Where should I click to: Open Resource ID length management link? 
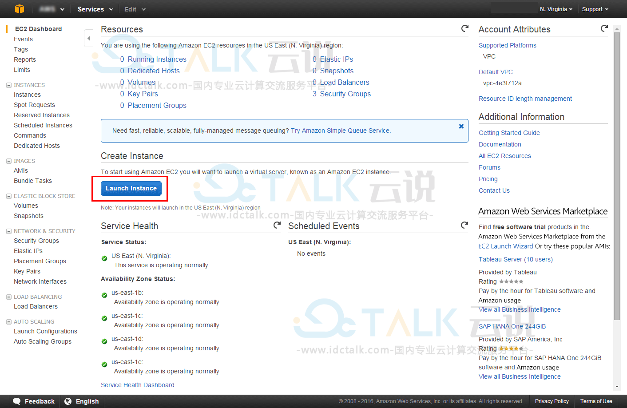point(525,99)
